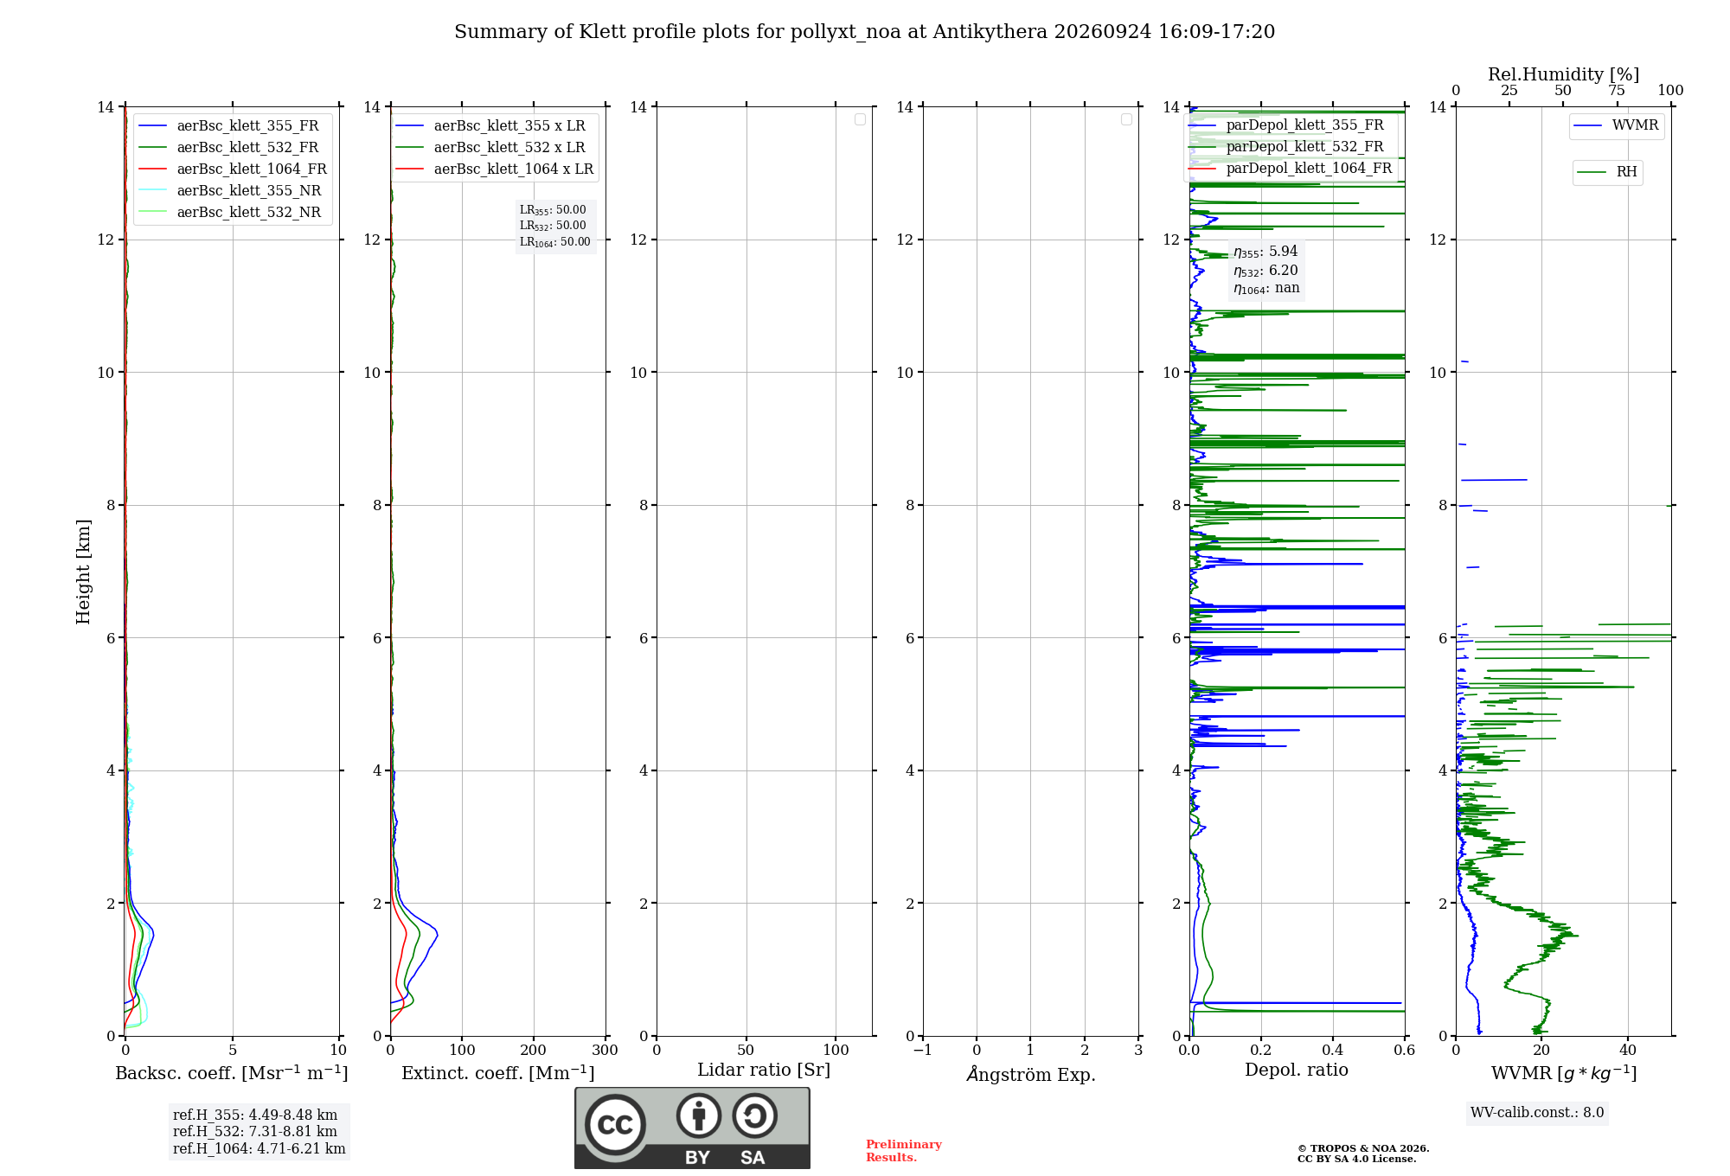Click legend entry aerBsc_klett_1064 x LR
The height and width of the screenshot is (1176, 1730).
(495, 169)
